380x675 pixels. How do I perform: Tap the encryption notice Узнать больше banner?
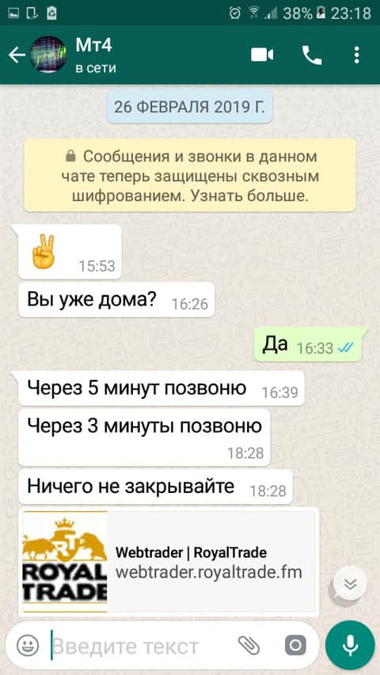click(190, 175)
